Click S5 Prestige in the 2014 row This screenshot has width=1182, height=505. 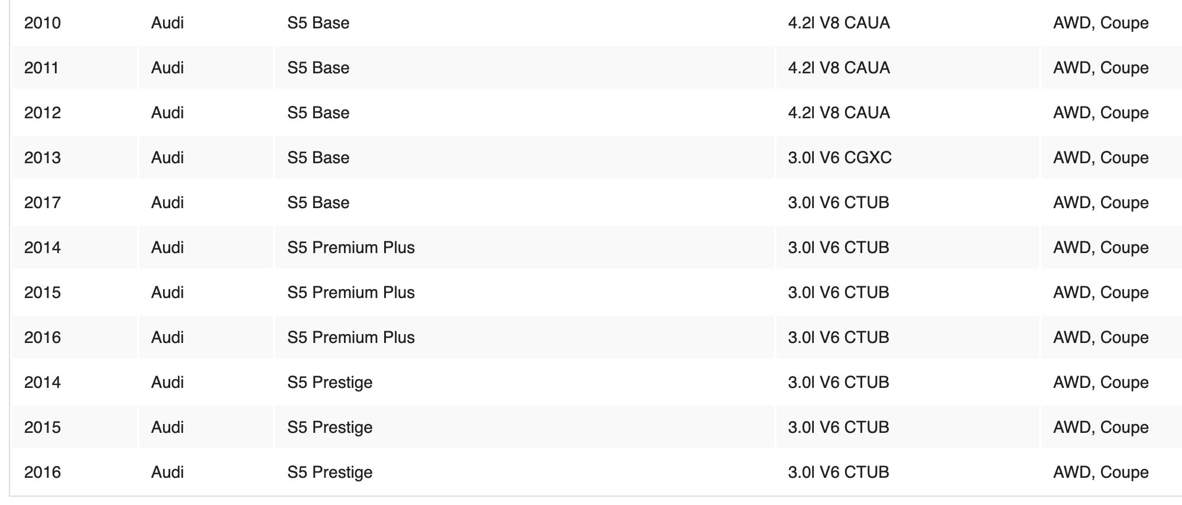coord(330,383)
